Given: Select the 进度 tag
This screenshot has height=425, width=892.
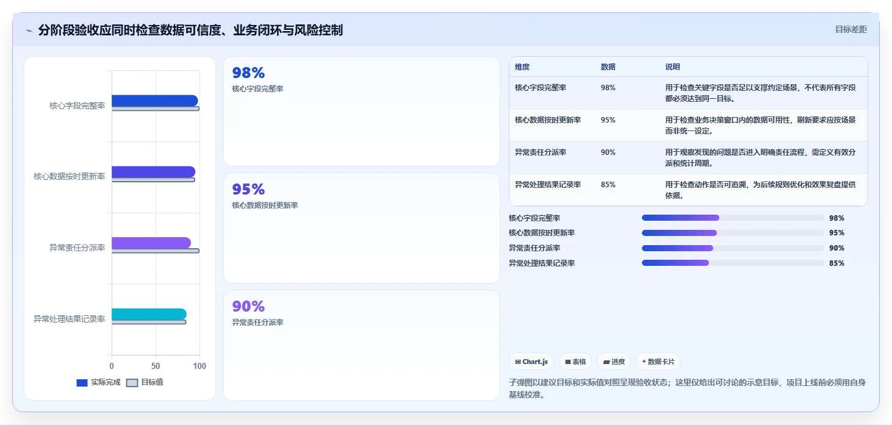Looking at the screenshot, I should click(614, 362).
